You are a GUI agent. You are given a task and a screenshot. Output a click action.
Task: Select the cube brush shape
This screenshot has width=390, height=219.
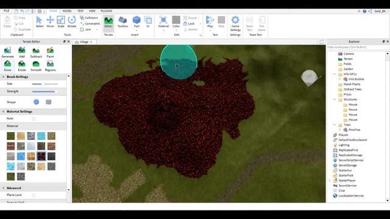click(49, 102)
